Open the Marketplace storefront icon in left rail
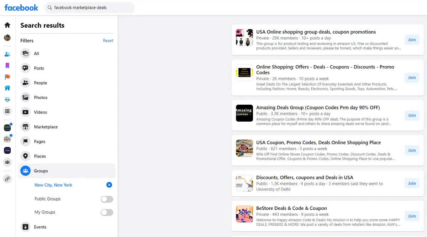The height and width of the screenshot is (237, 427). click(7, 88)
